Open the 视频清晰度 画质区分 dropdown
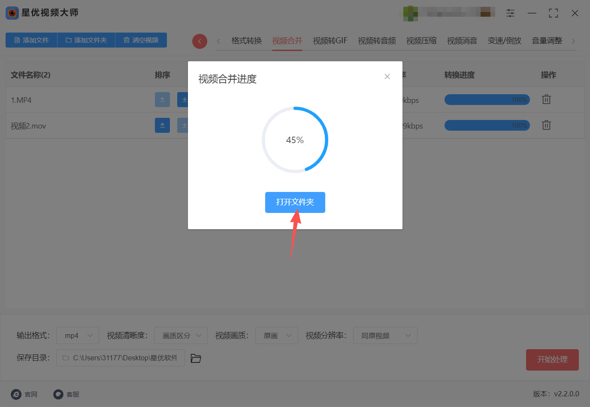This screenshot has height=407, width=590. click(x=181, y=335)
